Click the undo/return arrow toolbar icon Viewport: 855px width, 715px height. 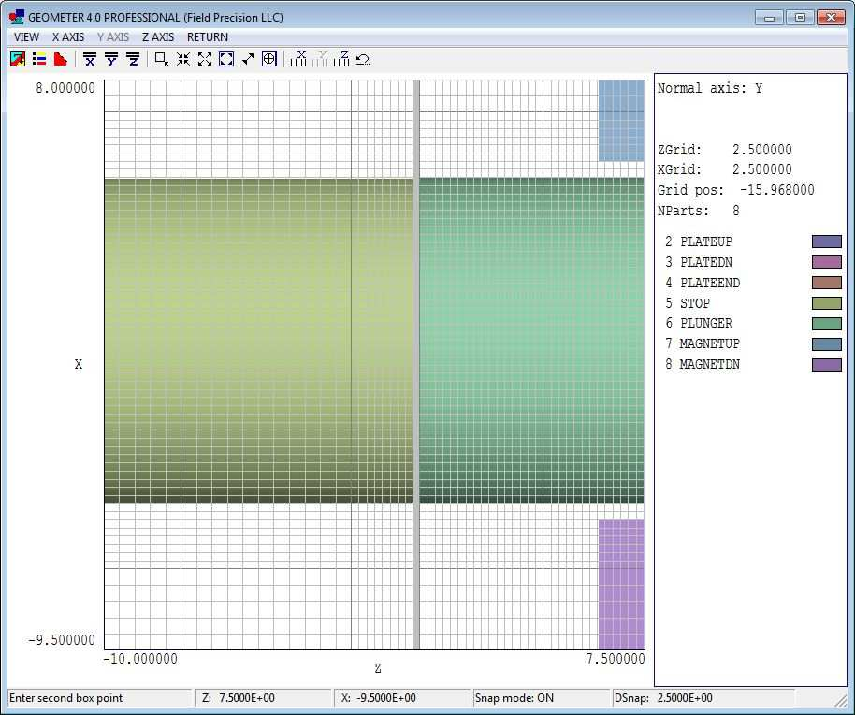[363, 59]
